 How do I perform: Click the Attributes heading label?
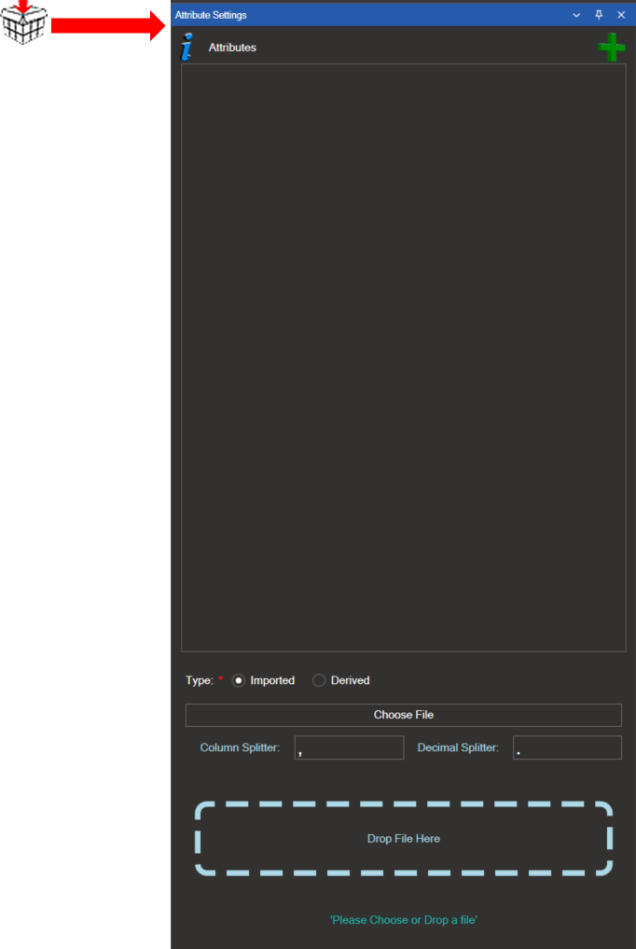pos(232,48)
